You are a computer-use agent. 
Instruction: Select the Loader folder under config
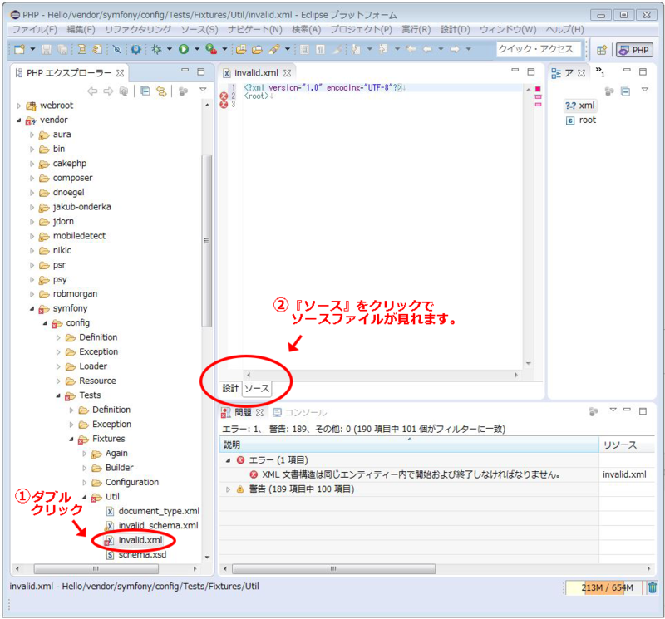[93, 366]
